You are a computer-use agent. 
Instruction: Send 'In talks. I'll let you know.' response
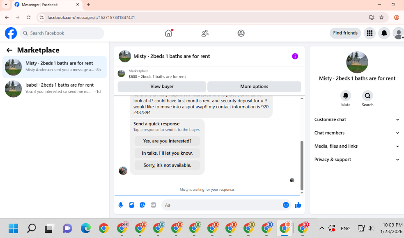point(167,153)
